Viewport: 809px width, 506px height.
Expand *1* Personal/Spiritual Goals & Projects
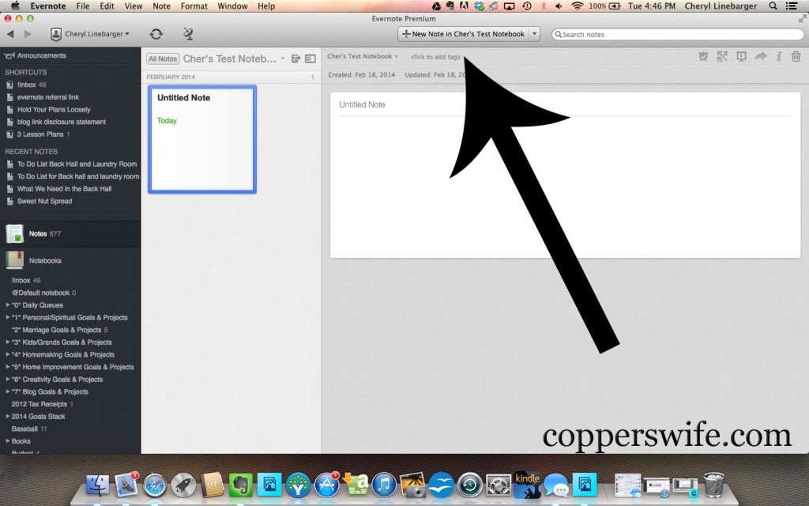click(8, 318)
